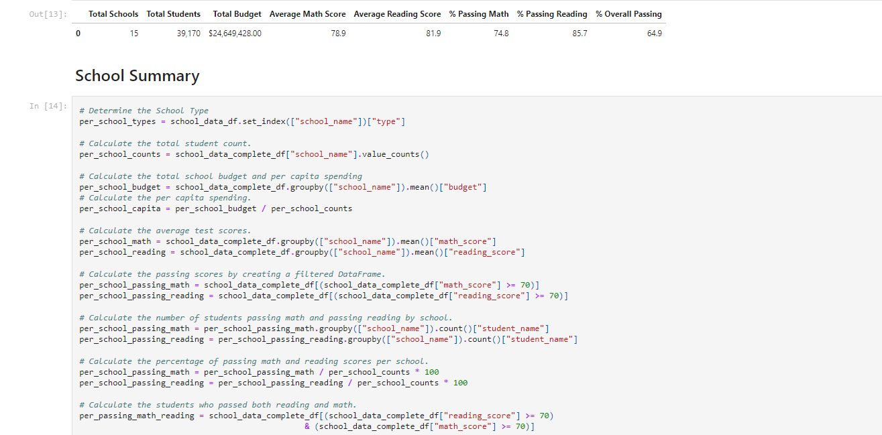Click the 'students who passed both' comment
882x435 pixels.
(x=218, y=405)
